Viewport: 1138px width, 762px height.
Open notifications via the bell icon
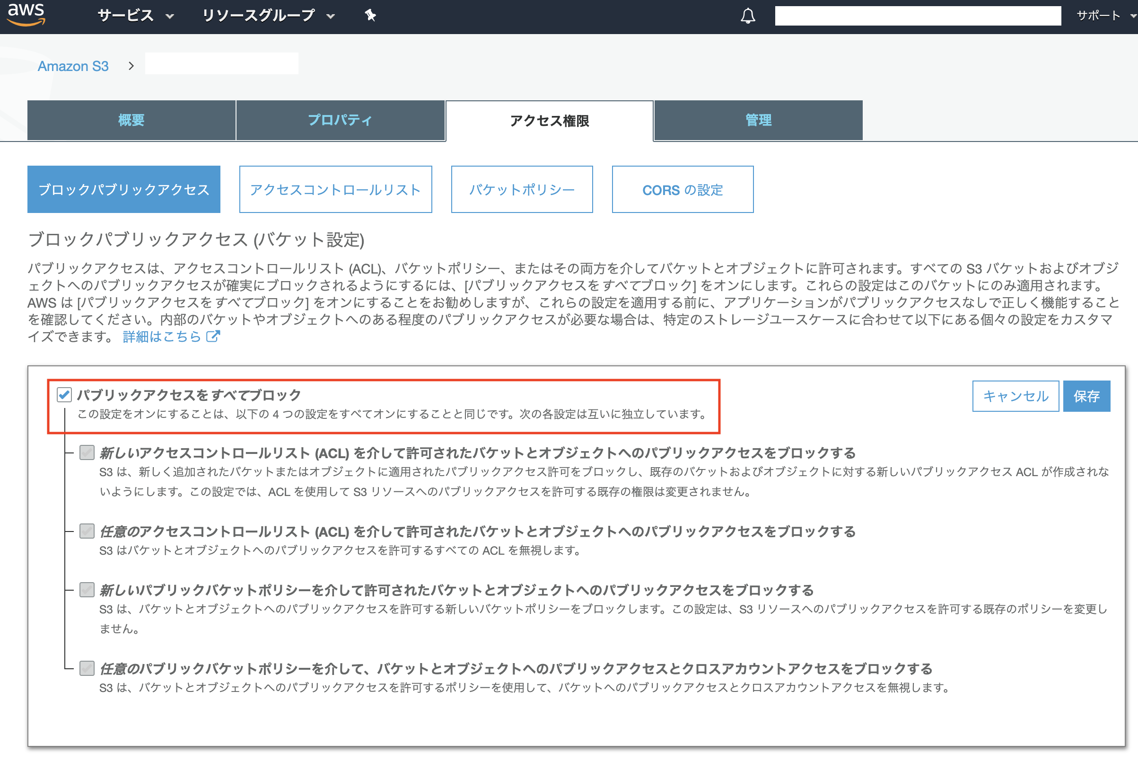click(x=748, y=15)
